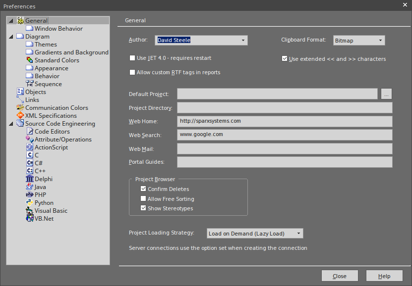Click the XML Specifications icon
This screenshot has height=286, width=412.
(x=20, y=116)
